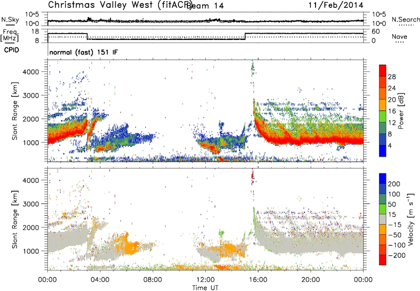Click the 'normal (fast) 151 IF' text
Image resolution: width=420 pixels, height=291 pixels.
(x=83, y=52)
